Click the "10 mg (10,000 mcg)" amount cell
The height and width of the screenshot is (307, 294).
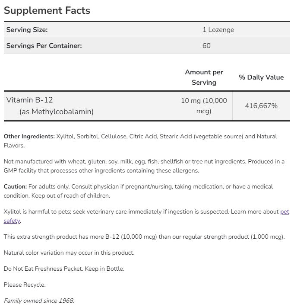point(204,106)
